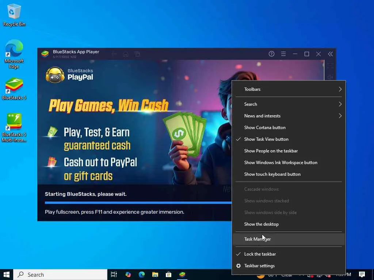The image size is (374, 280).
Task: Expand News and interests submenu
Action: click(x=289, y=116)
